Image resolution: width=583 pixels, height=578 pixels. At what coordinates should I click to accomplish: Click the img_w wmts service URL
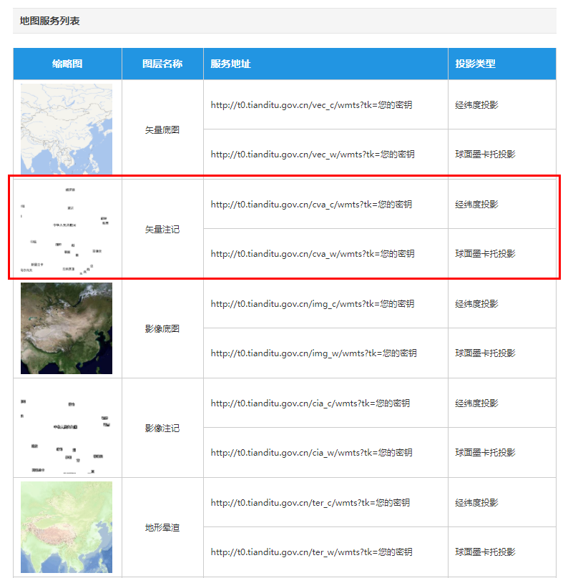coord(313,353)
